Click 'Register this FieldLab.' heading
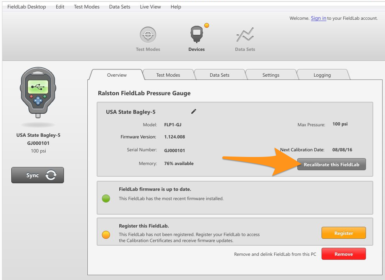The image size is (385, 280). point(144,226)
